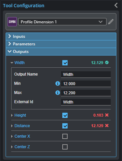The image size is (122, 161).
Task: Click the red fail X for Height
Action: (107, 115)
